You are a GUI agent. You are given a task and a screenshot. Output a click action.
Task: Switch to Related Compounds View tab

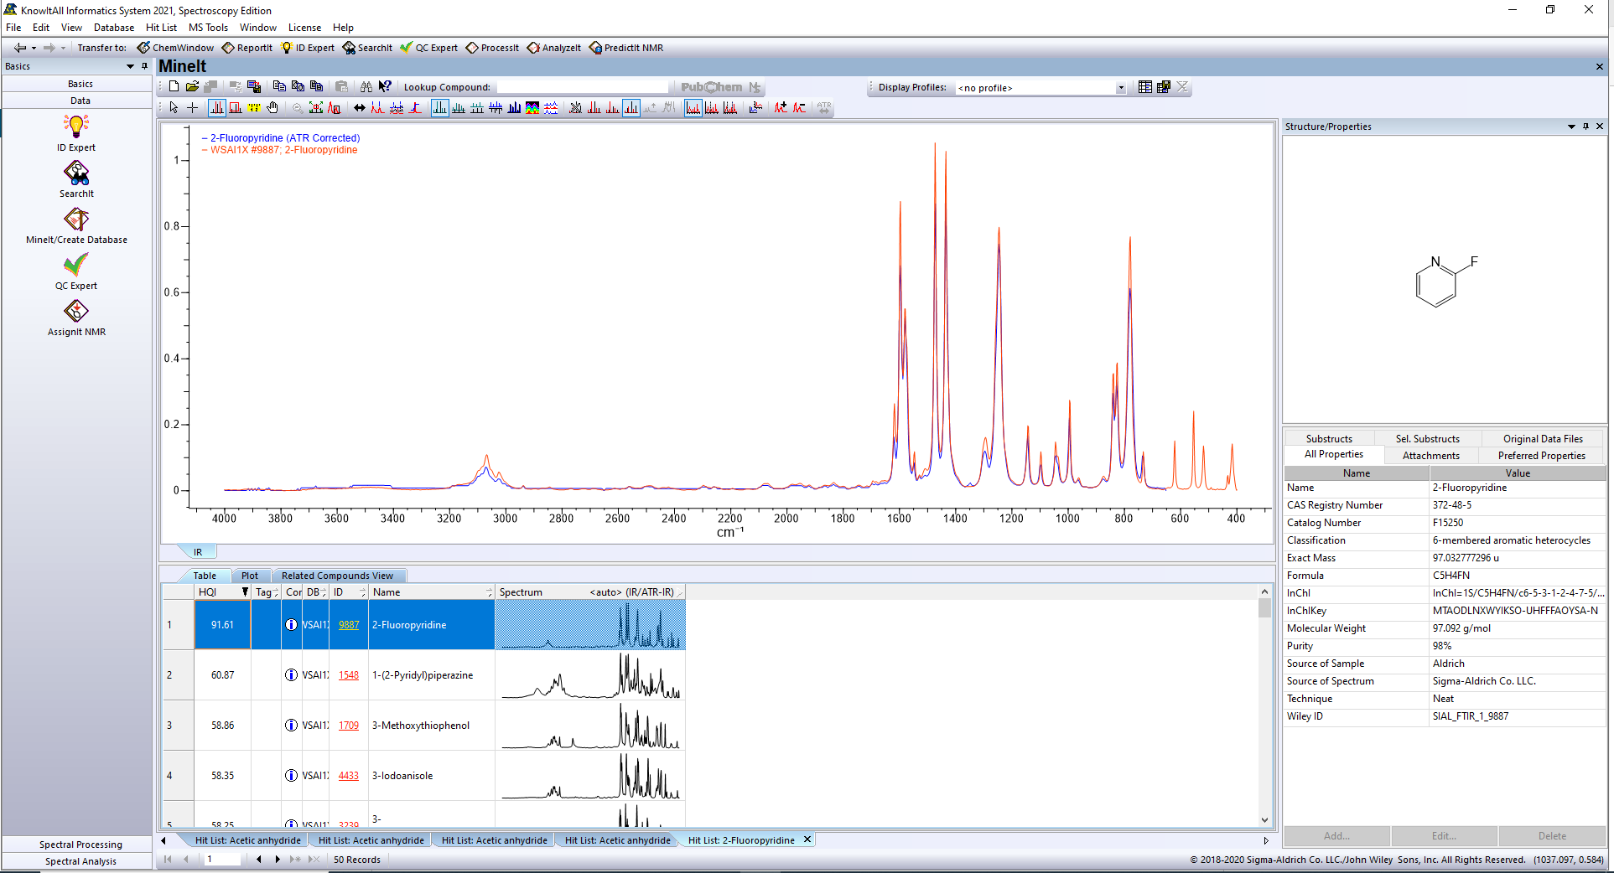tap(337, 576)
